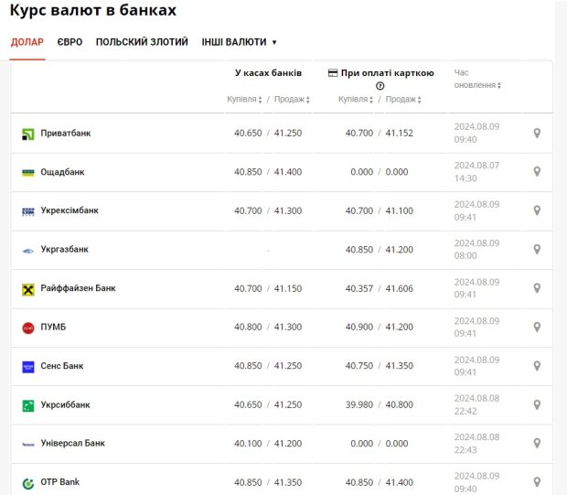
Task: Sort by Час оновлення column
Action: click(476, 85)
